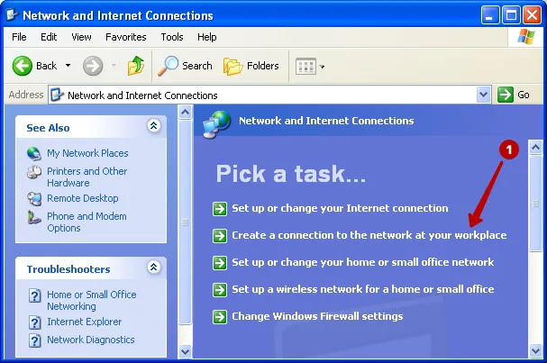The height and width of the screenshot is (363, 547).
Task: Open Printers and Other Hardware link
Action: click(87, 177)
